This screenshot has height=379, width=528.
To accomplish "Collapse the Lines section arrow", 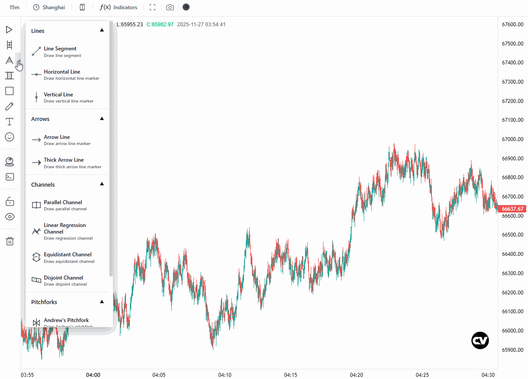I will pos(102,30).
